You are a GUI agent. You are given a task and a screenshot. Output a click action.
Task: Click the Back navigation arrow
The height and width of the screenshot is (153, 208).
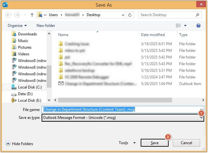click(8, 15)
